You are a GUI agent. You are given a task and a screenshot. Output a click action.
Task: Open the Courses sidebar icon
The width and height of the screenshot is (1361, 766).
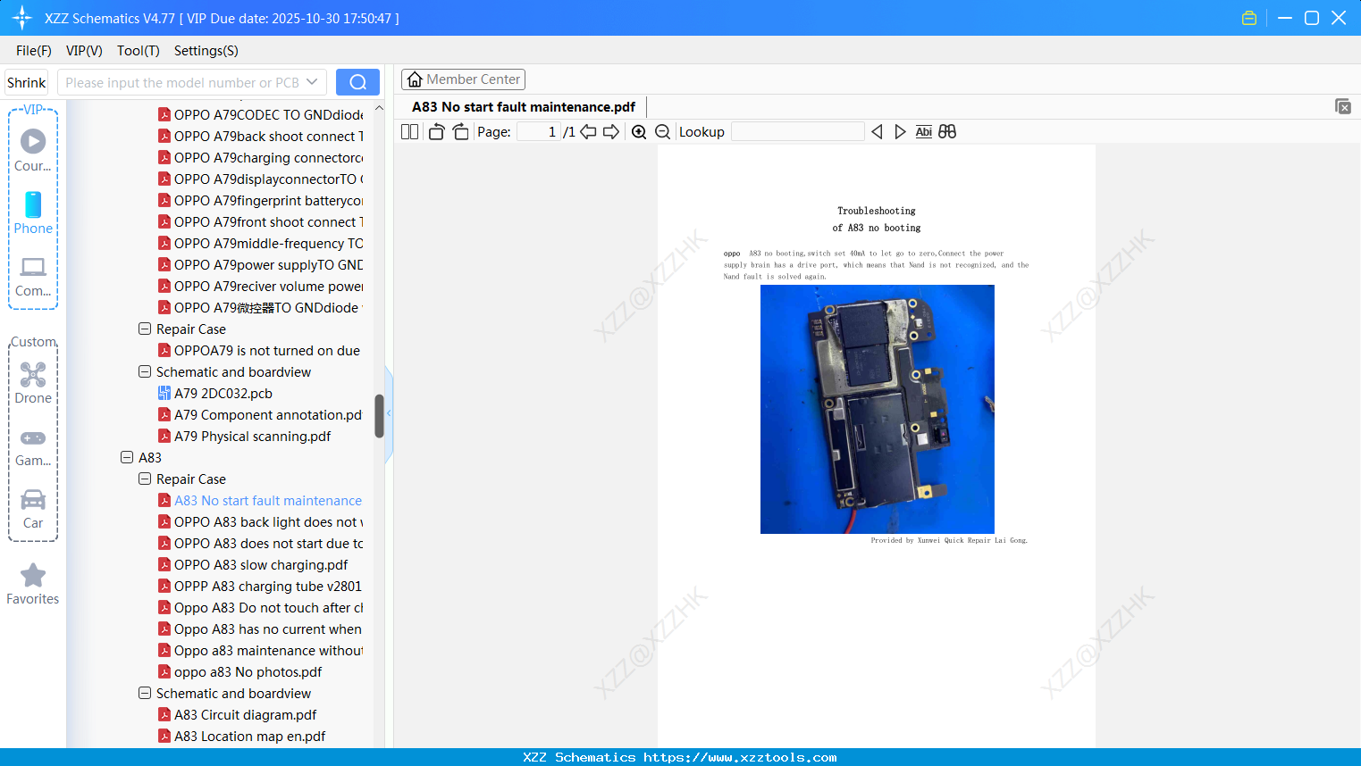(33, 149)
